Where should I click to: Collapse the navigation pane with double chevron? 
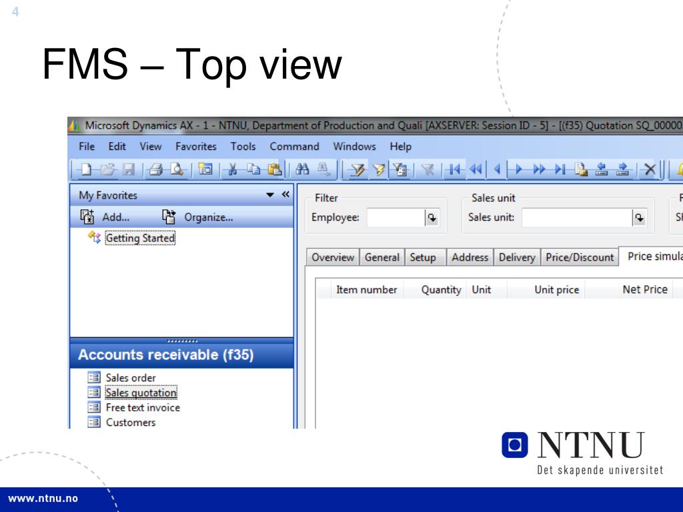(x=285, y=194)
